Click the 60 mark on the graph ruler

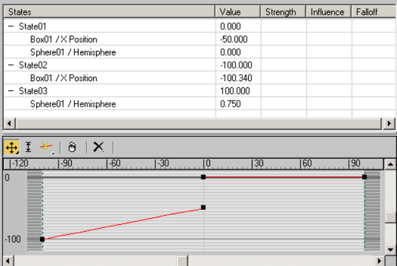[307, 164]
